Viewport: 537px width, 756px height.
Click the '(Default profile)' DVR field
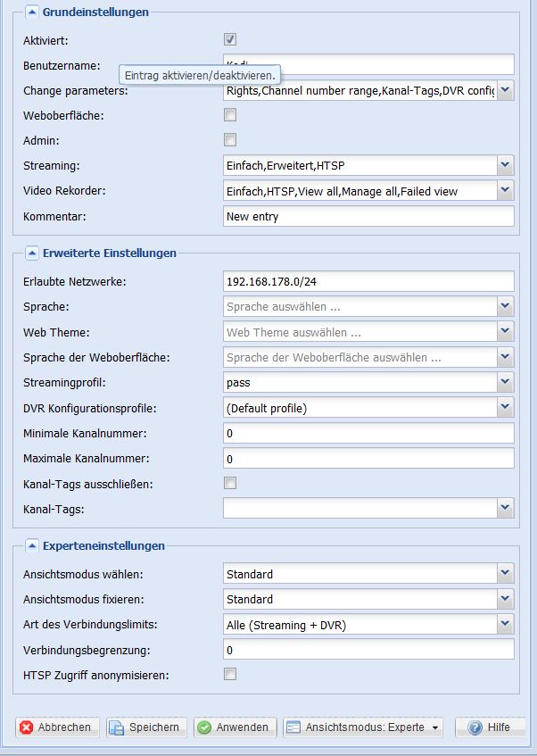360,408
